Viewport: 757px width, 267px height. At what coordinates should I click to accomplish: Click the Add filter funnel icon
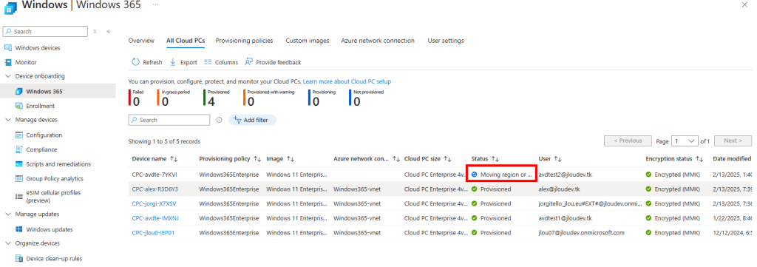[237, 120]
